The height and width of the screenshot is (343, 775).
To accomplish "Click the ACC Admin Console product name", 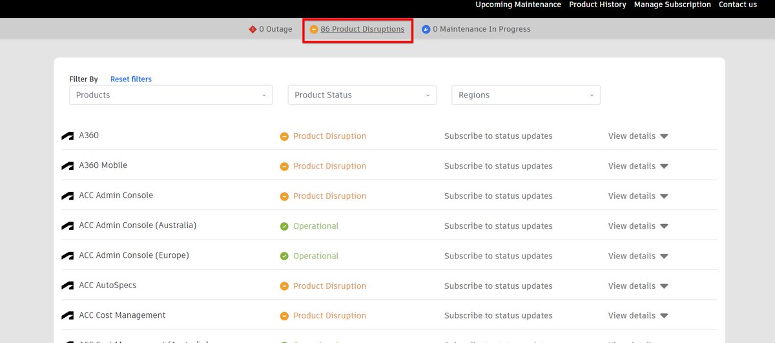I will click(x=116, y=195).
